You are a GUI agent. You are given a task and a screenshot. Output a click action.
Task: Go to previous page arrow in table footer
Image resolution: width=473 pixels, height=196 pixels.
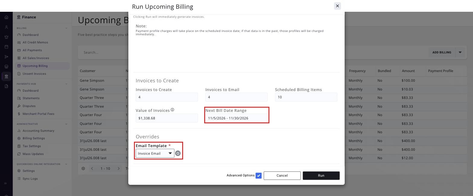[92, 169]
